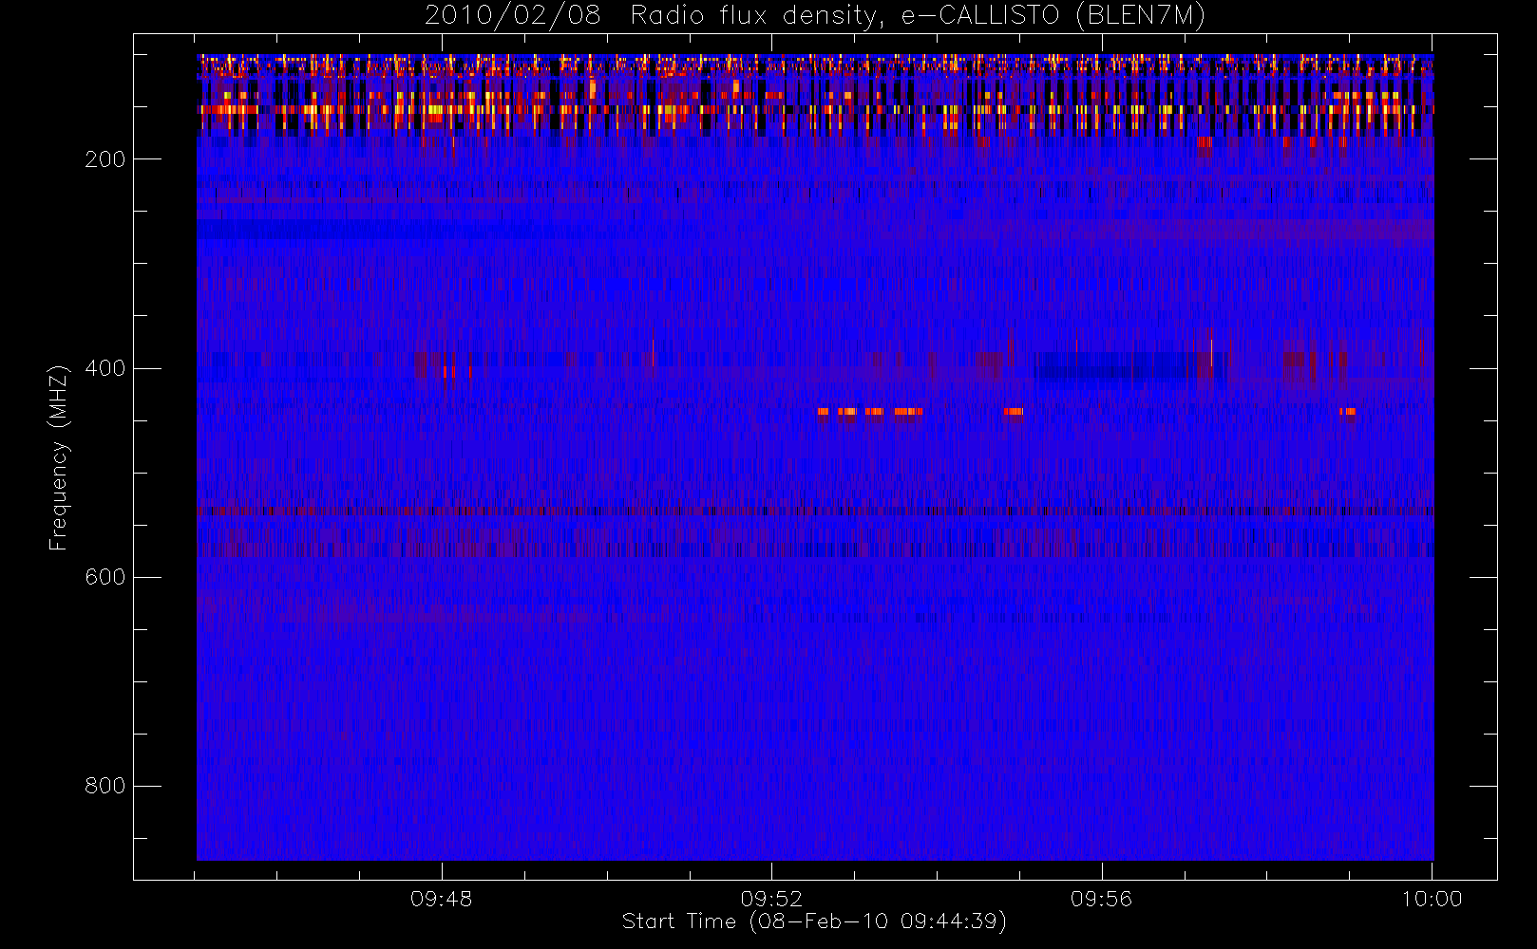Viewport: 1537px width, 949px height.
Task: Select the 'Frequency (MHz)' y-axis label
Action: click(x=59, y=457)
